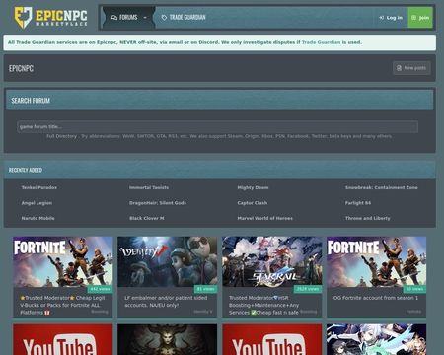Open Trade Guardian in the navigation bar
Image resolution: width=444 pixels, height=355 pixels.
click(184, 17)
